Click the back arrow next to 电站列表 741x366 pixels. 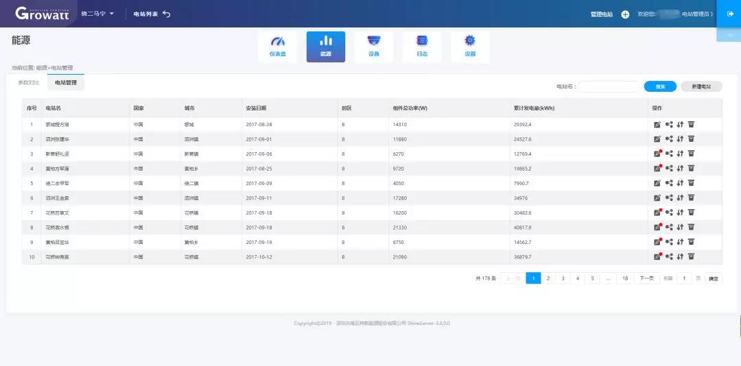click(167, 14)
